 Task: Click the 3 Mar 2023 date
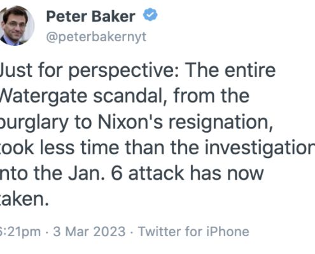pos(89,231)
